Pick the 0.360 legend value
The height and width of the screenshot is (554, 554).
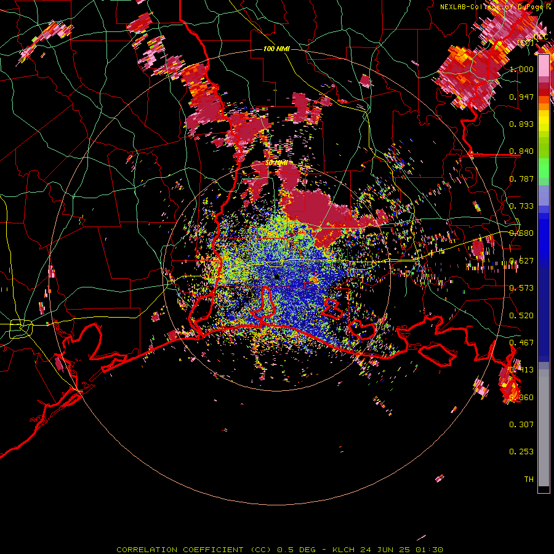pos(521,398)
